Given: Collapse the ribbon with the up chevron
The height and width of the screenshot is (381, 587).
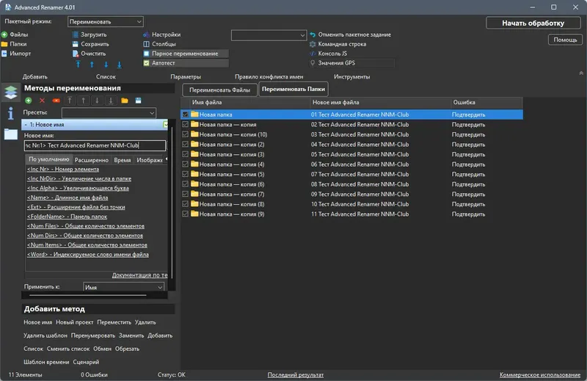Looking at the screenshot, I should coord(581,73).
